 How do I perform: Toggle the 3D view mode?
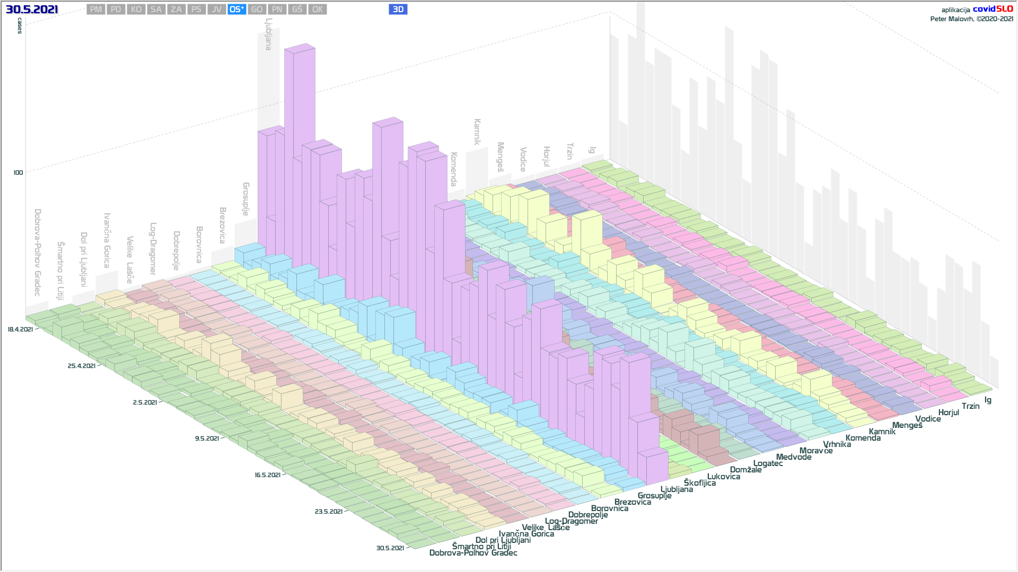pyautogui.click(x=398, y=10)
